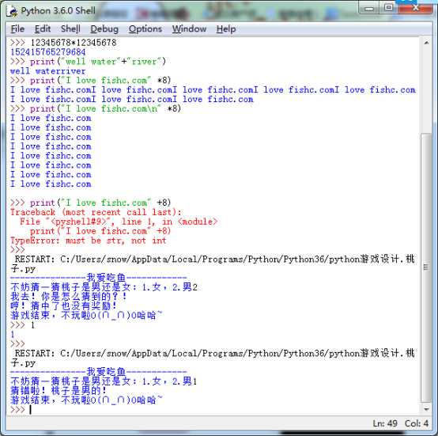Click the scrollbar up arrow
This screenshot has width=438, height=436.
pyautogui.click(x=426, y=43)
